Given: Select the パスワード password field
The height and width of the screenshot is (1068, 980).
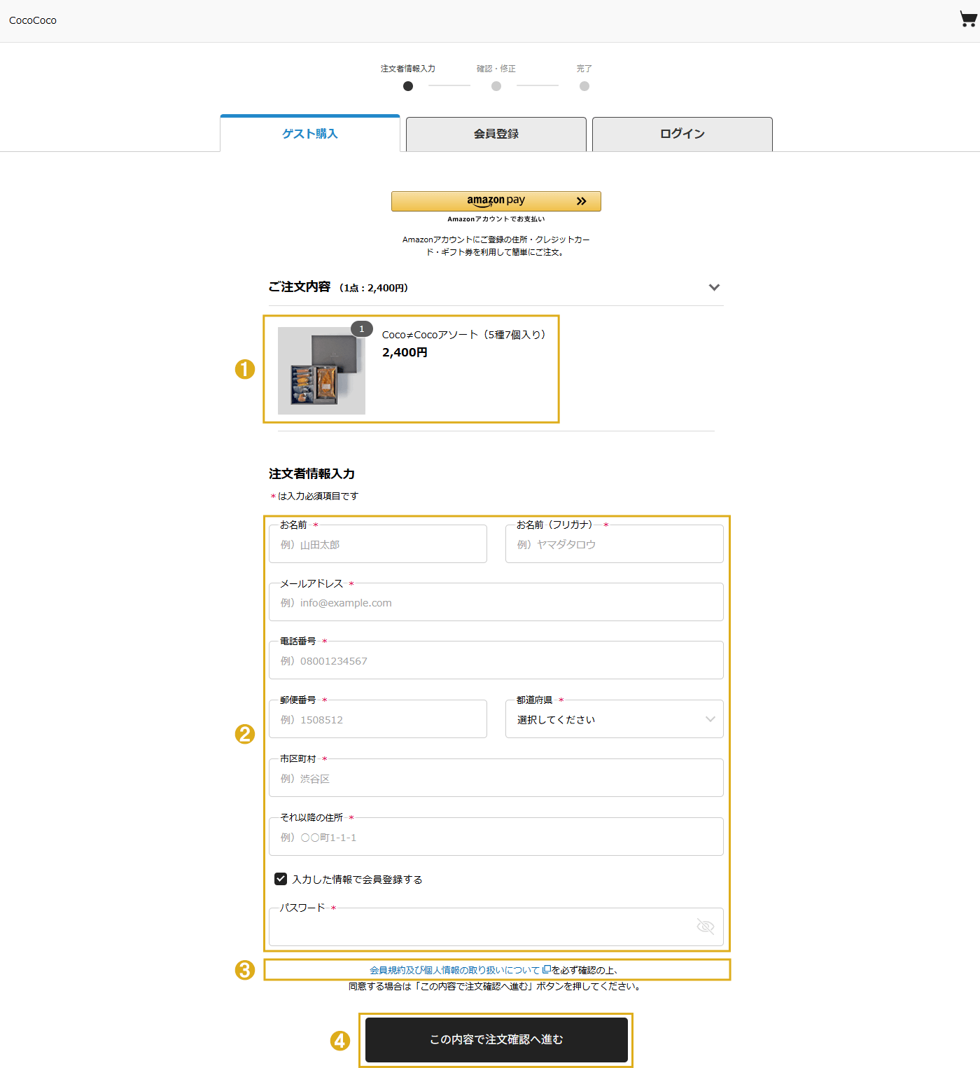Looking at the screenshot, I should tap(483, 927).
